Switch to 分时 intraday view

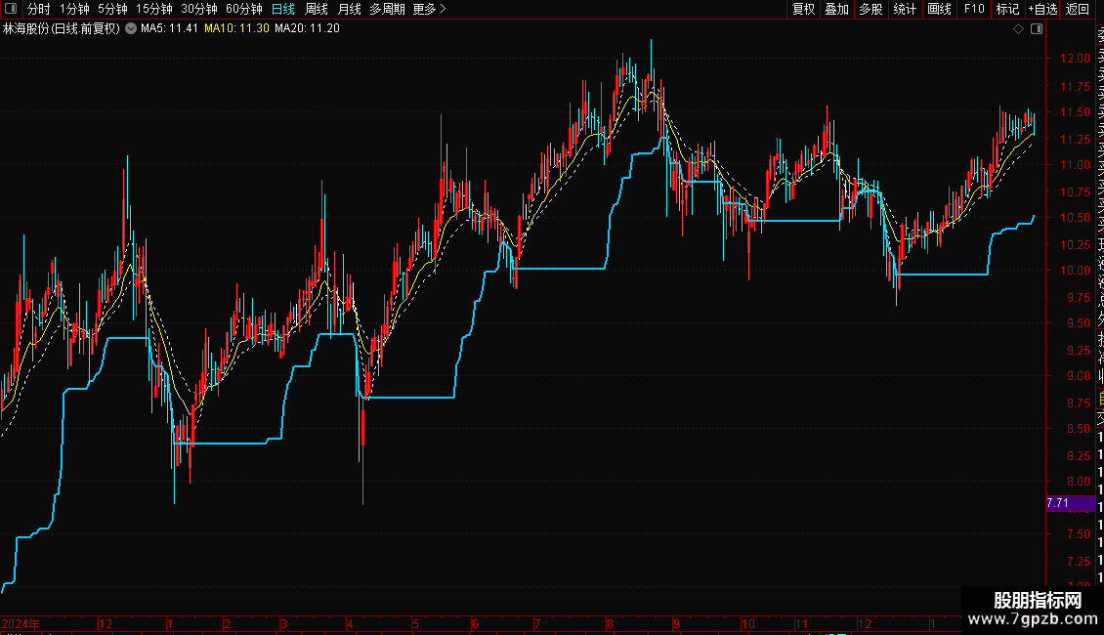point(39,9)
